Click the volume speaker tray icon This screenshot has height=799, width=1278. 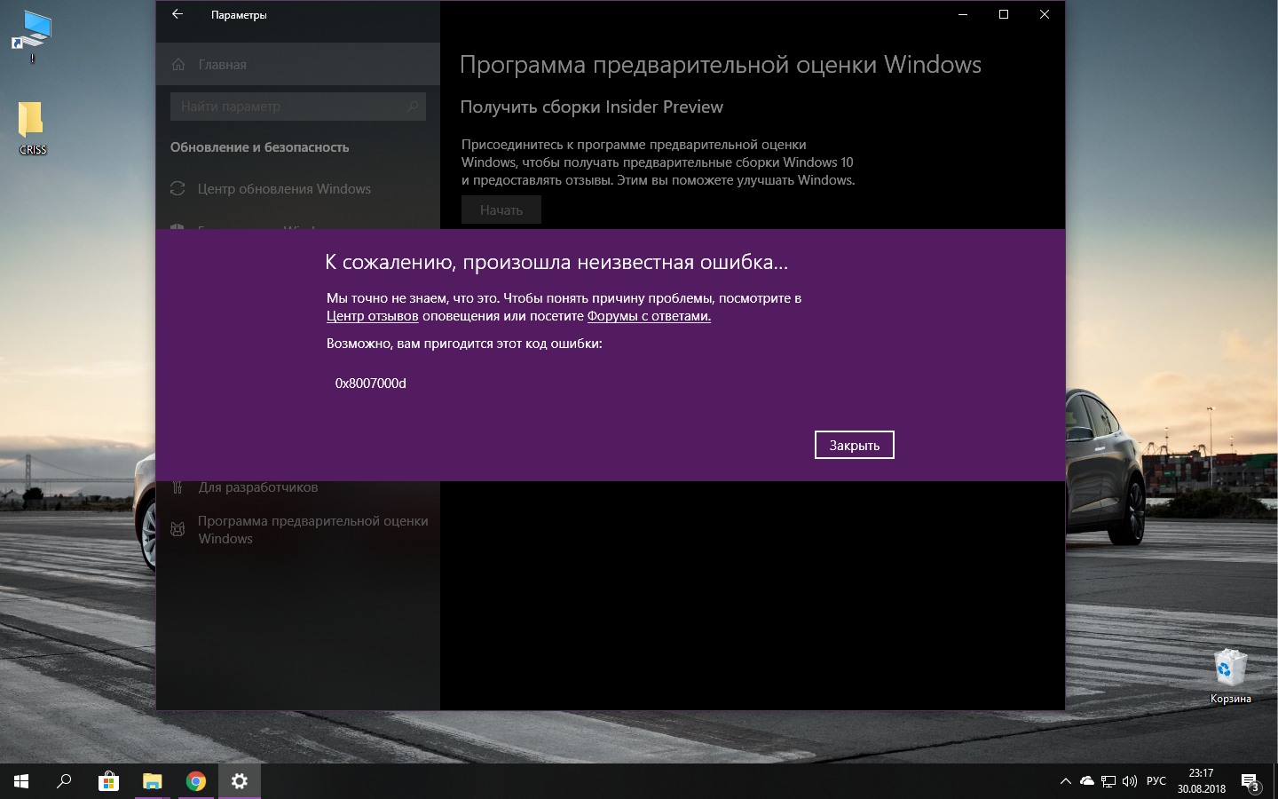click(1130, 781)
